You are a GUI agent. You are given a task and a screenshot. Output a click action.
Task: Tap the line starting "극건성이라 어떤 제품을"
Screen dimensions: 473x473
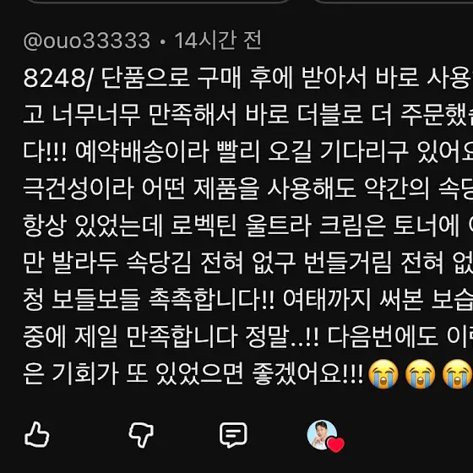248,189
